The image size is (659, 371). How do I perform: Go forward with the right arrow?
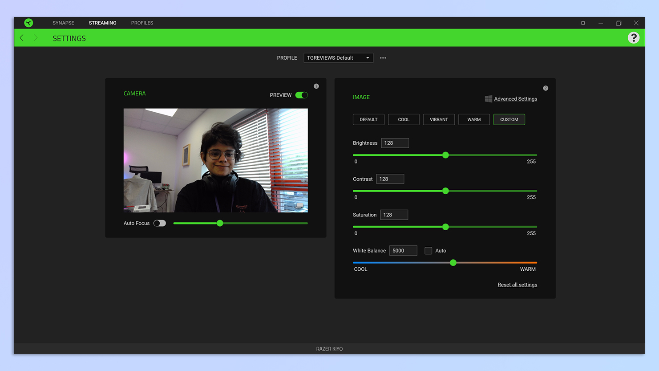(36, 38)
